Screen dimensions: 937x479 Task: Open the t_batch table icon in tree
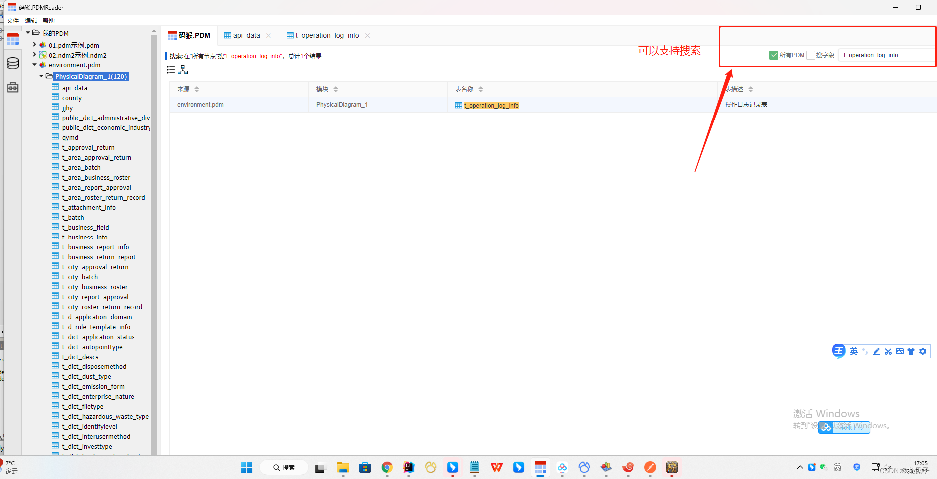point(55,217)
